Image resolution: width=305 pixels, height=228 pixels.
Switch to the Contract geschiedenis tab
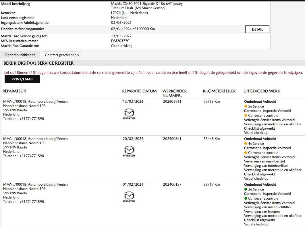(x=62, y=55)
